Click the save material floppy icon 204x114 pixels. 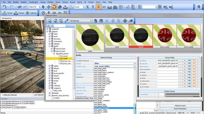pos(101,21)
